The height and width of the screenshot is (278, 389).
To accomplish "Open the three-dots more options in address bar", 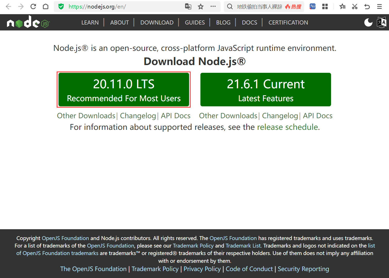I will tap(213, 6).
